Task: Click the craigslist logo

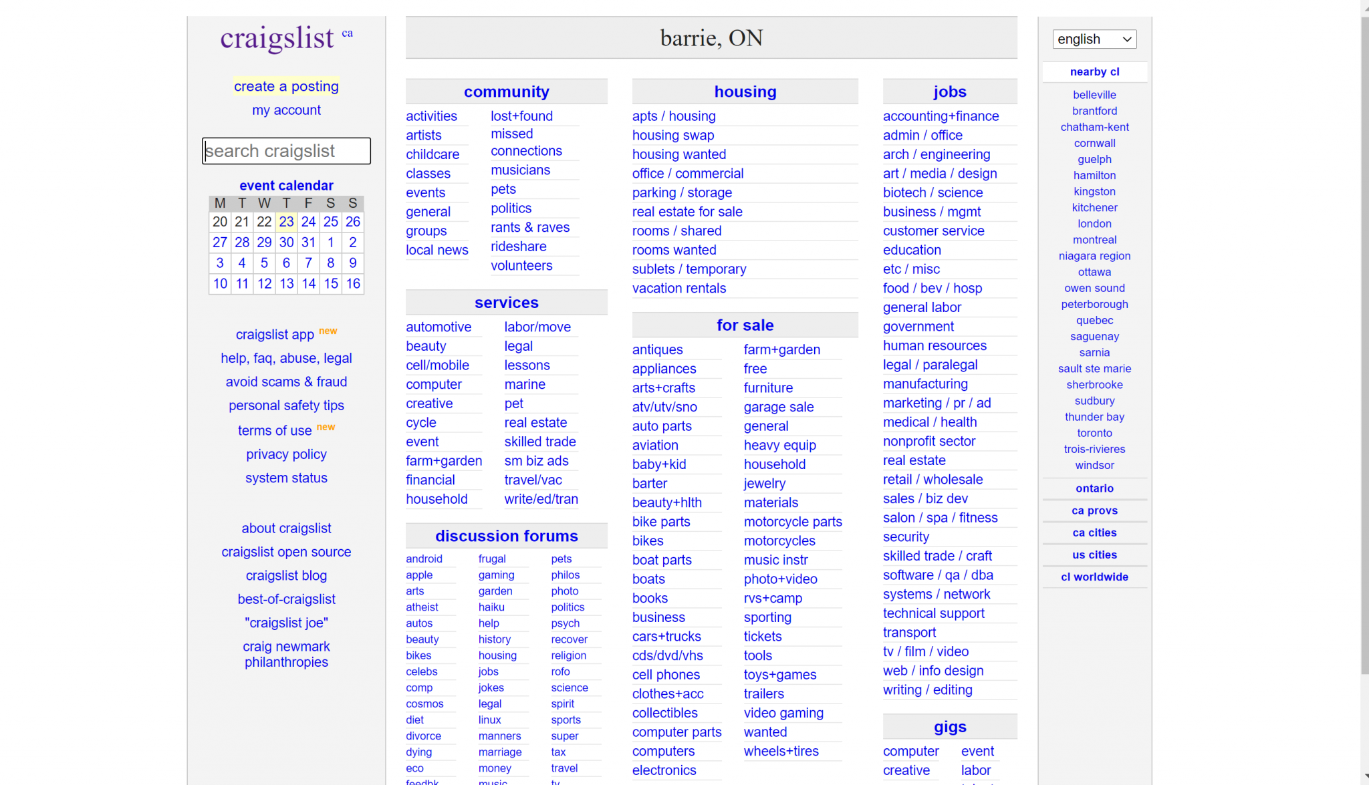Action: [277, 38]
